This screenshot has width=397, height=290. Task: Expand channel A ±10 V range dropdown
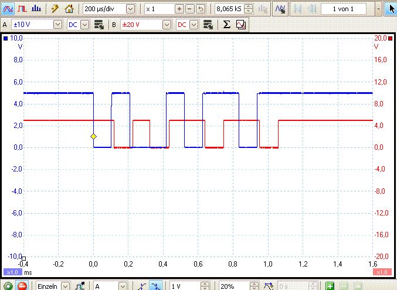coord(57,25)
